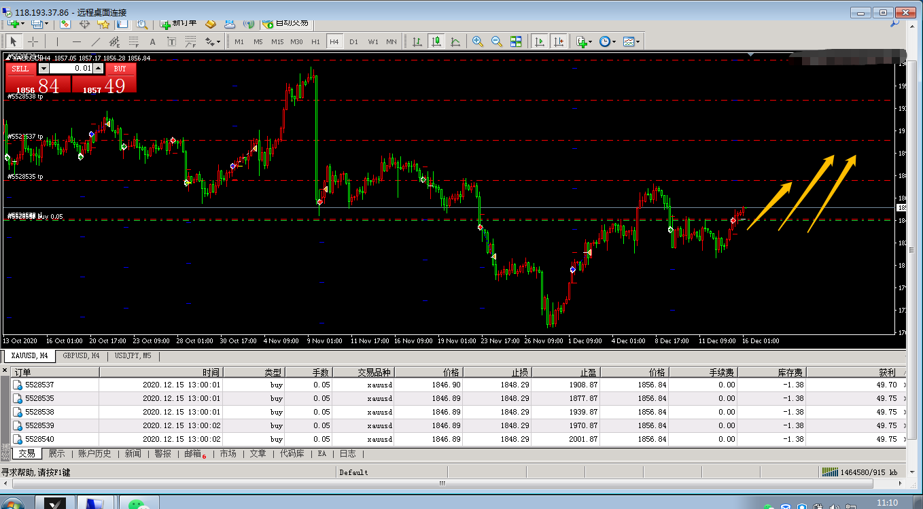Select the W1 timeframe
Screen dimensions: 923x509
pyautogui.click(x=373, y=41)
